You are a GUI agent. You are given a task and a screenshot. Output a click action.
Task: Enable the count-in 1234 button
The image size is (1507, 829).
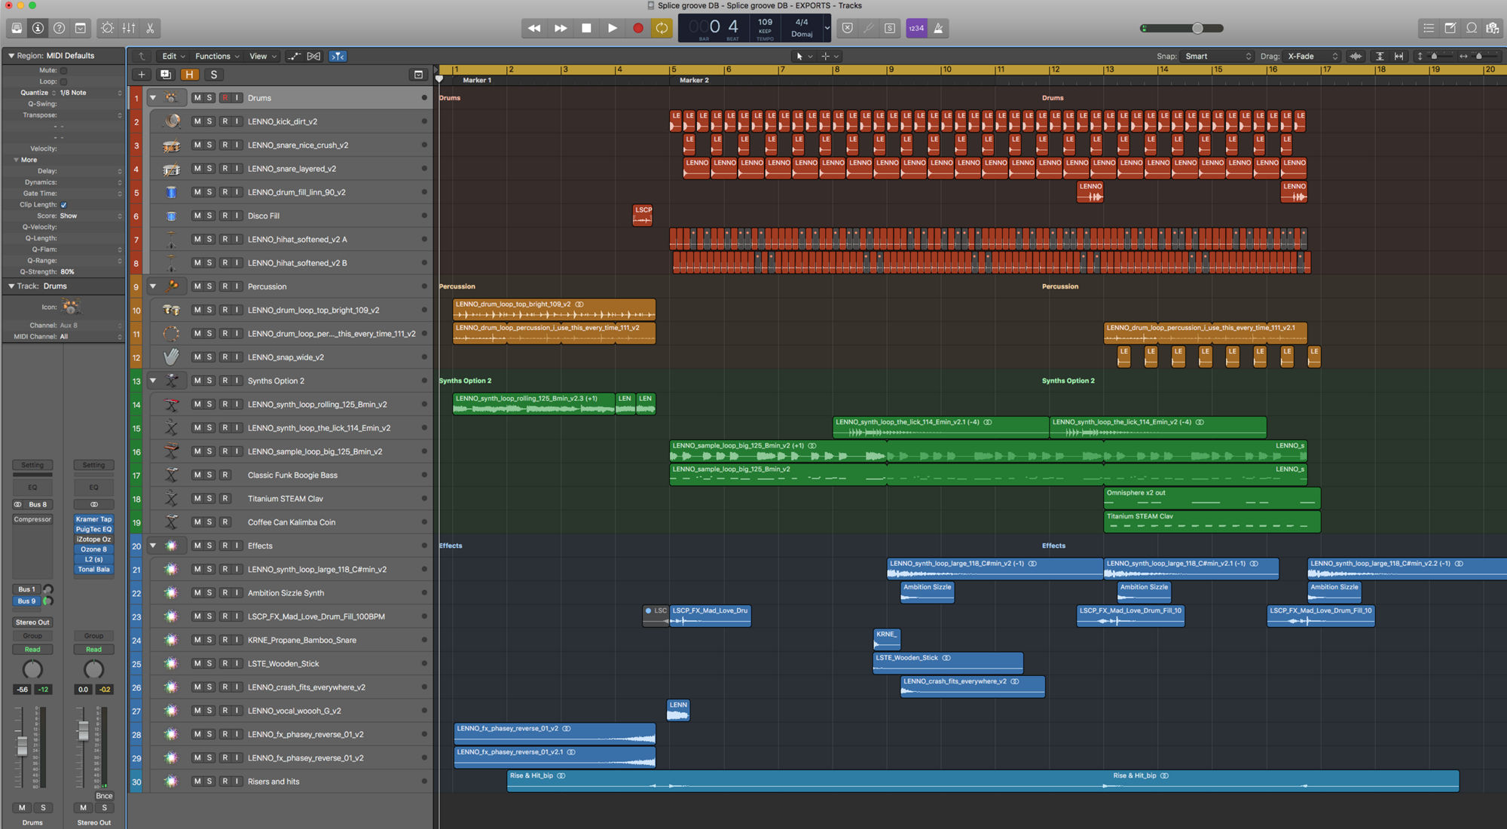point(916,28)
